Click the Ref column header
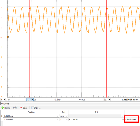This screenshot has width=140, height=126. pyautogui.click(x=64, y=112)
